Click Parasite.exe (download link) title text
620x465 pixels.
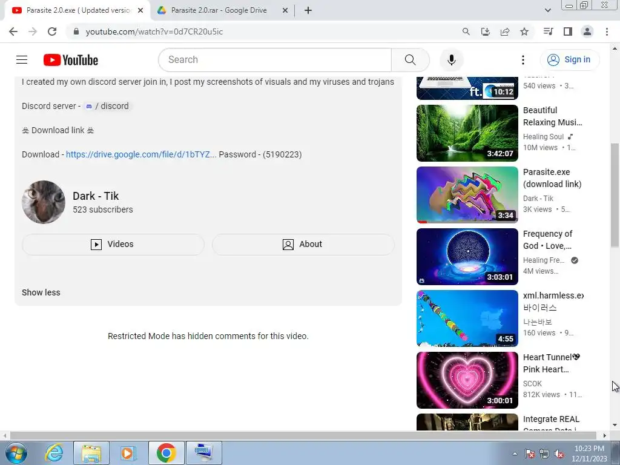[x=552, y=178]
